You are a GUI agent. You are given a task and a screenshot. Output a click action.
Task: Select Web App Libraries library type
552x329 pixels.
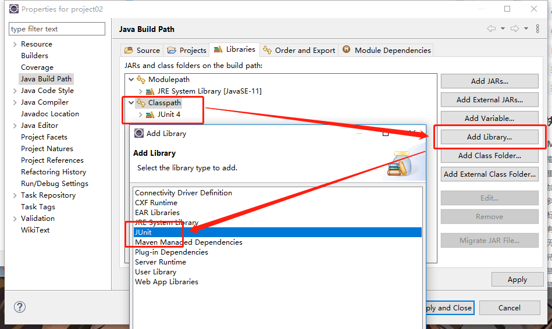pos(278,281)
